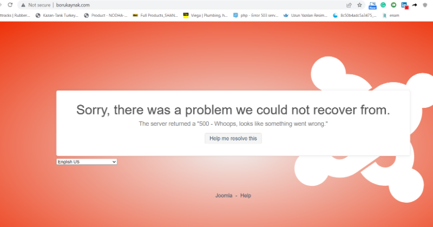Click the Help me resolve this button
The width and height of the screenshot is (433, 227).
click(233, 138)
